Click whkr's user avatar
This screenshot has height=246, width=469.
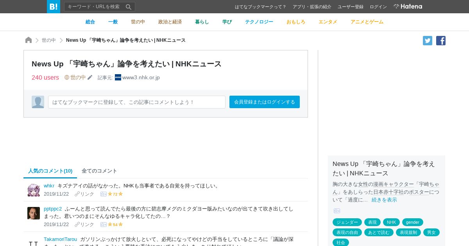point(34,190)
